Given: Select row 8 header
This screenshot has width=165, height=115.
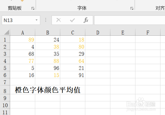Looking at the screenshot, I should coord(5,90).
